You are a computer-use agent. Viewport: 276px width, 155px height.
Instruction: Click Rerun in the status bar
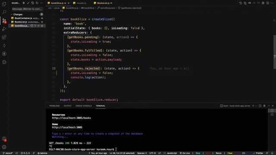click(x=219, y=153)
